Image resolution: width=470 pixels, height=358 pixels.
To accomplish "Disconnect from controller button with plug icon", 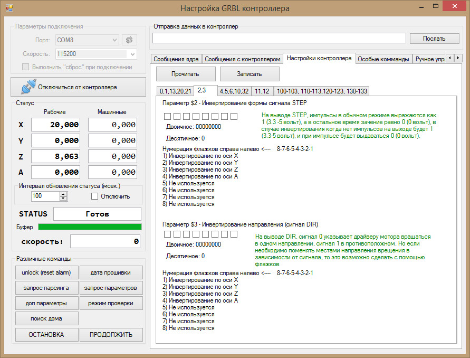I will 78,87.
